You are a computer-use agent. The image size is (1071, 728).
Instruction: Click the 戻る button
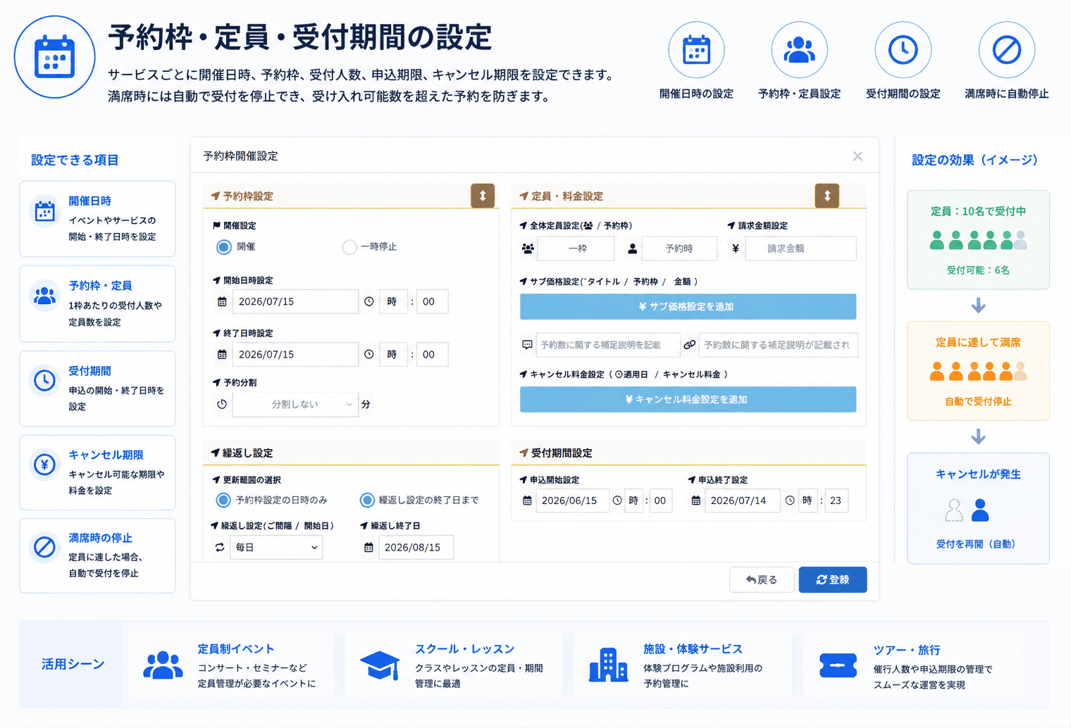click(x=762, y=579)
